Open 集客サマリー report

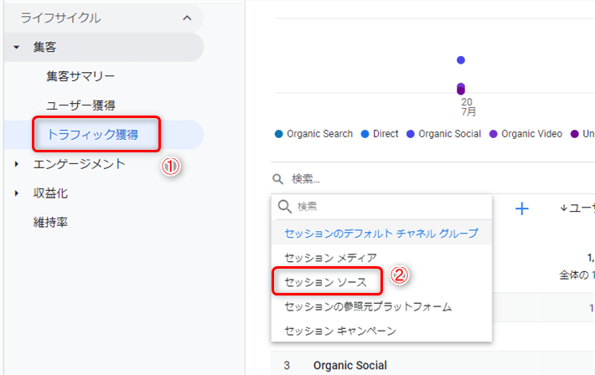point(80,76)
